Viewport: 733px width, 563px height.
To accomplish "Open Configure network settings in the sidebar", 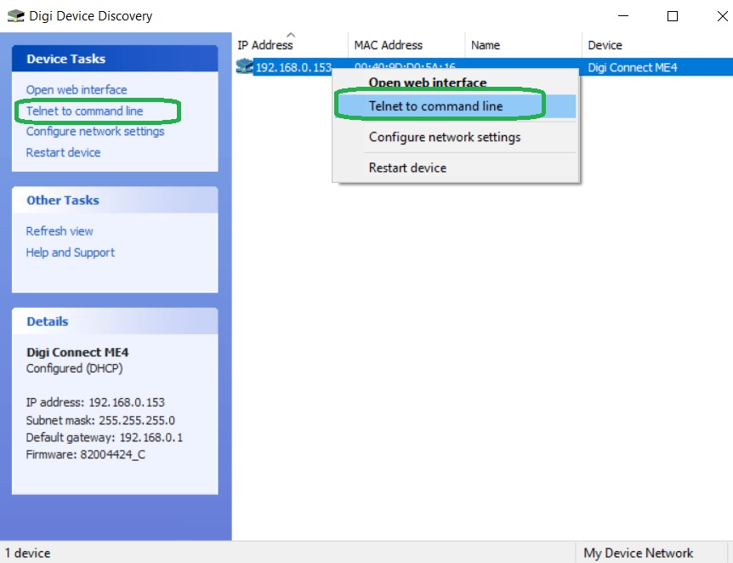I will [x=95, y=132].
